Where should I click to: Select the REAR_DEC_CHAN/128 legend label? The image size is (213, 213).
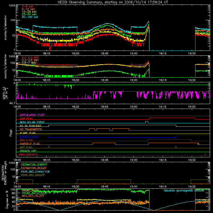click(x=35, y=171)
